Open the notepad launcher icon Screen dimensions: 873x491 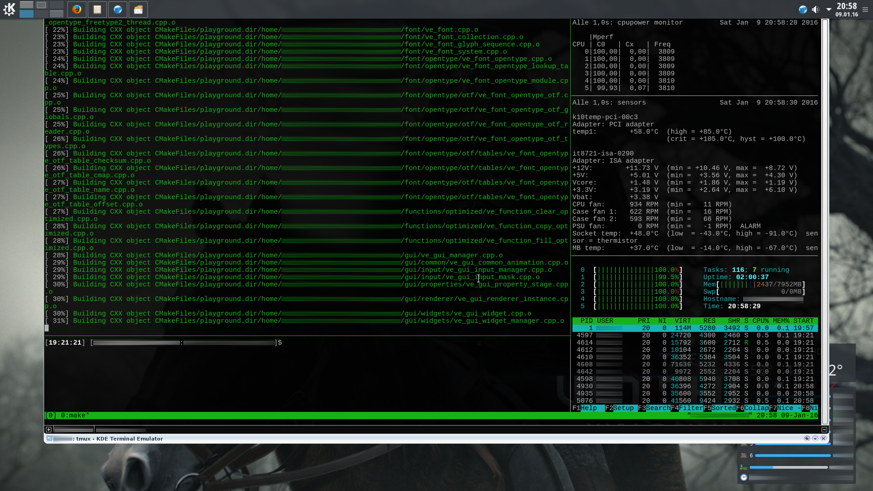(97, 9)
